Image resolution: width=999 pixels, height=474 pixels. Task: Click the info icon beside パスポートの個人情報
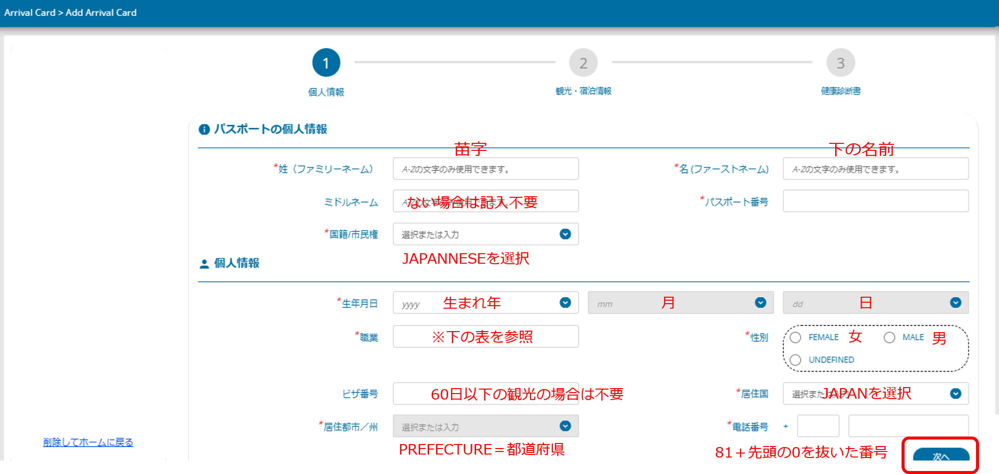tap(204, 129)
